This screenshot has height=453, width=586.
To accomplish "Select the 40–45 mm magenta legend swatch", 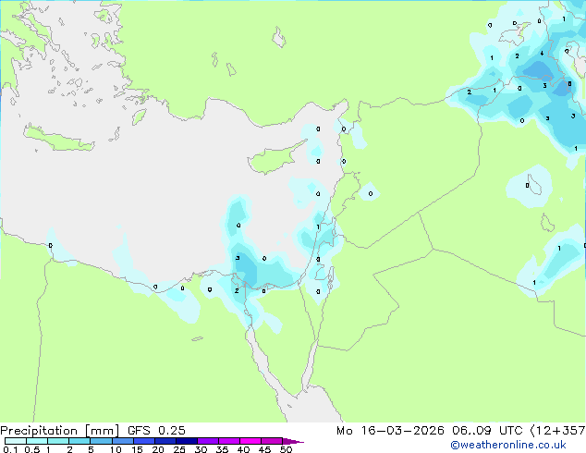I will [x=250, y=441].
